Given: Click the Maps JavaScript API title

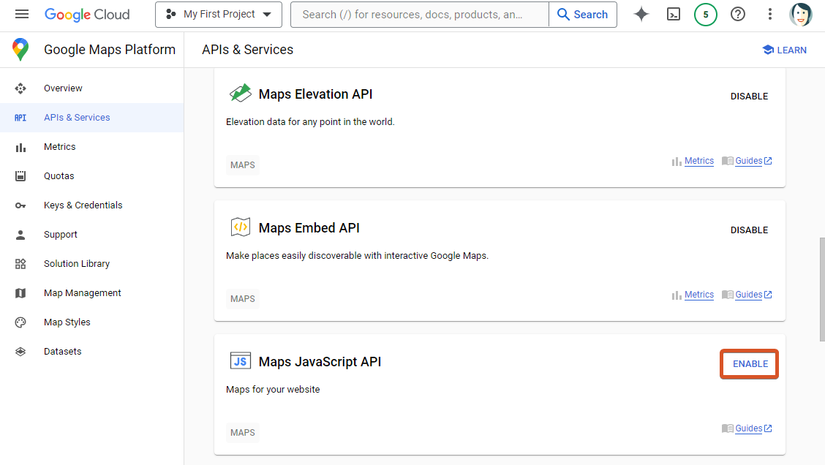Looking at the screenshot, I should tap(320, 362).
